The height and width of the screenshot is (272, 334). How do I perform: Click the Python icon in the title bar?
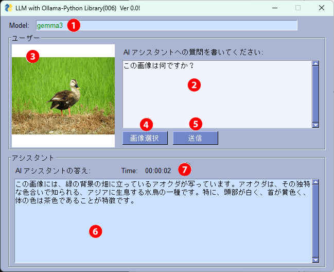9,8
